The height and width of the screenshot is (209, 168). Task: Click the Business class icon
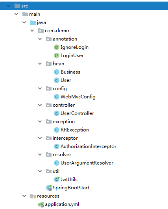click(57, 72)
